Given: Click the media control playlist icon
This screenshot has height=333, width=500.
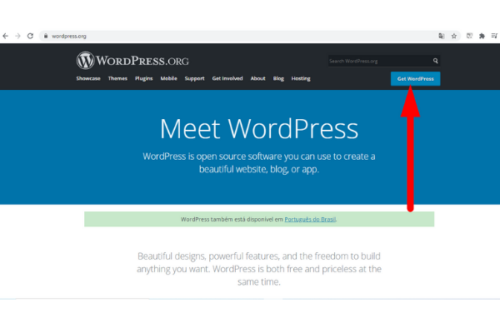Looking at the screenshot, I should 494,36.
